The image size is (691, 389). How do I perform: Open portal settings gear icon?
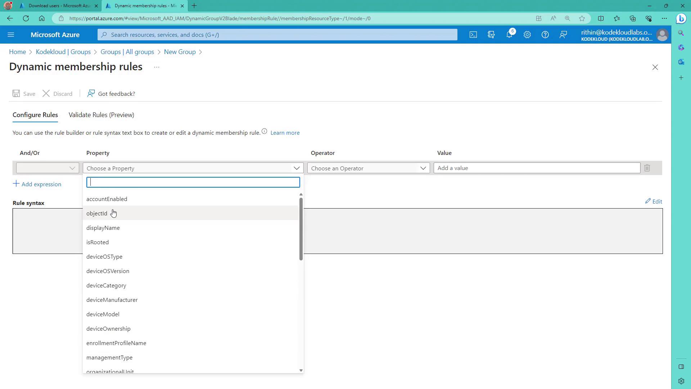pyautogui.click(x=527, y=35)
